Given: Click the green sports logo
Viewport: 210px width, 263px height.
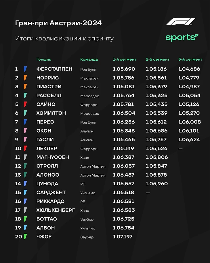Looking at the screenshot, I should pos(182,37).
